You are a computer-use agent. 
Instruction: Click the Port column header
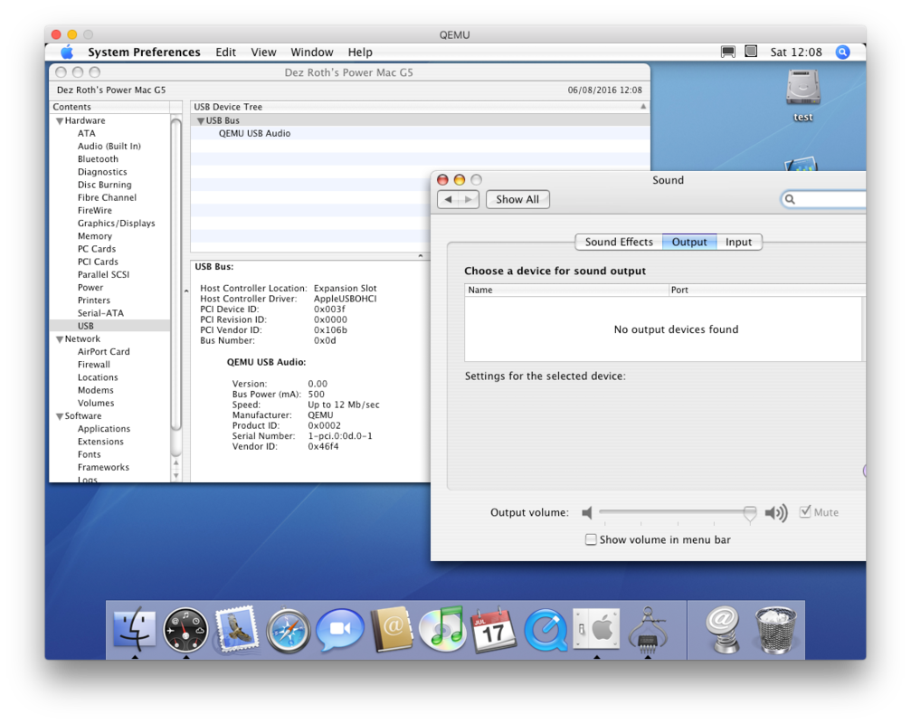pos(766,290)
